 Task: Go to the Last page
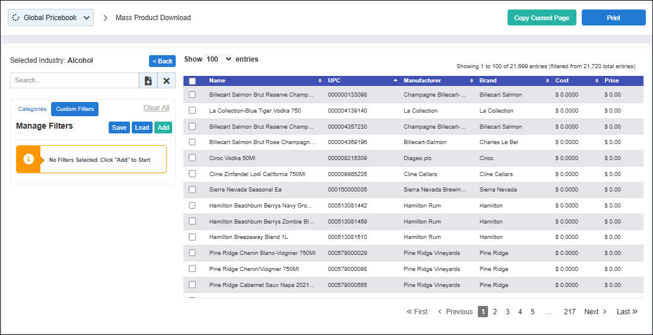click(627, 312)
